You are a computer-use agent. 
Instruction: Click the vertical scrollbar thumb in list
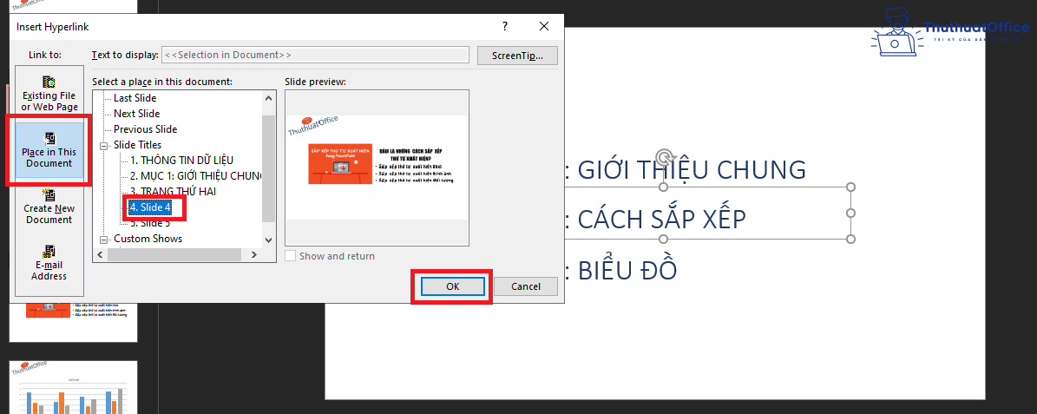click(268, 168)
